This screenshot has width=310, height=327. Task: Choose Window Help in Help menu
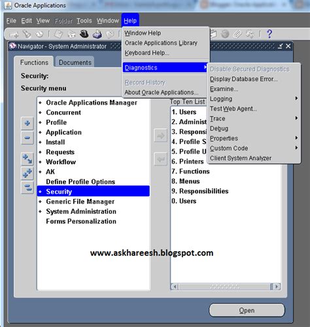143,33
